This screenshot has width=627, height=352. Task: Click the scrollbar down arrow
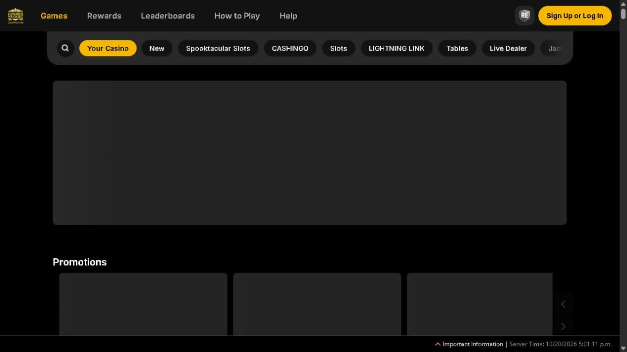click(x=623, y=348)
